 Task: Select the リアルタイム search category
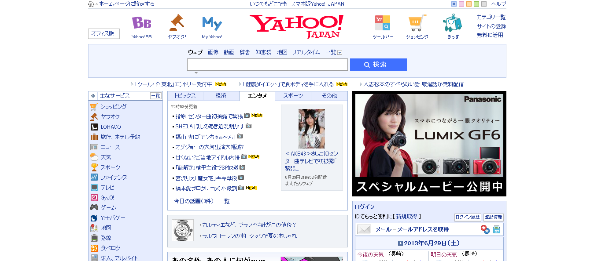(306, 52)
